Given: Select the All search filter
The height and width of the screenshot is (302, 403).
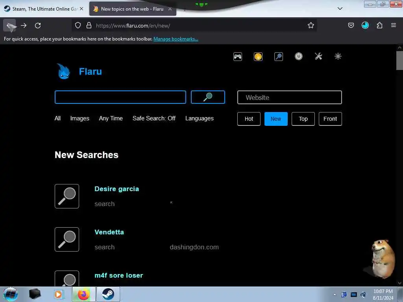Looking at the screenshot, I should click(57, 118).
